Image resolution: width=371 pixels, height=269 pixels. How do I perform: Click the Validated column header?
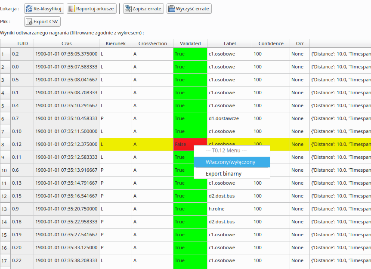(x=190, y=43)
